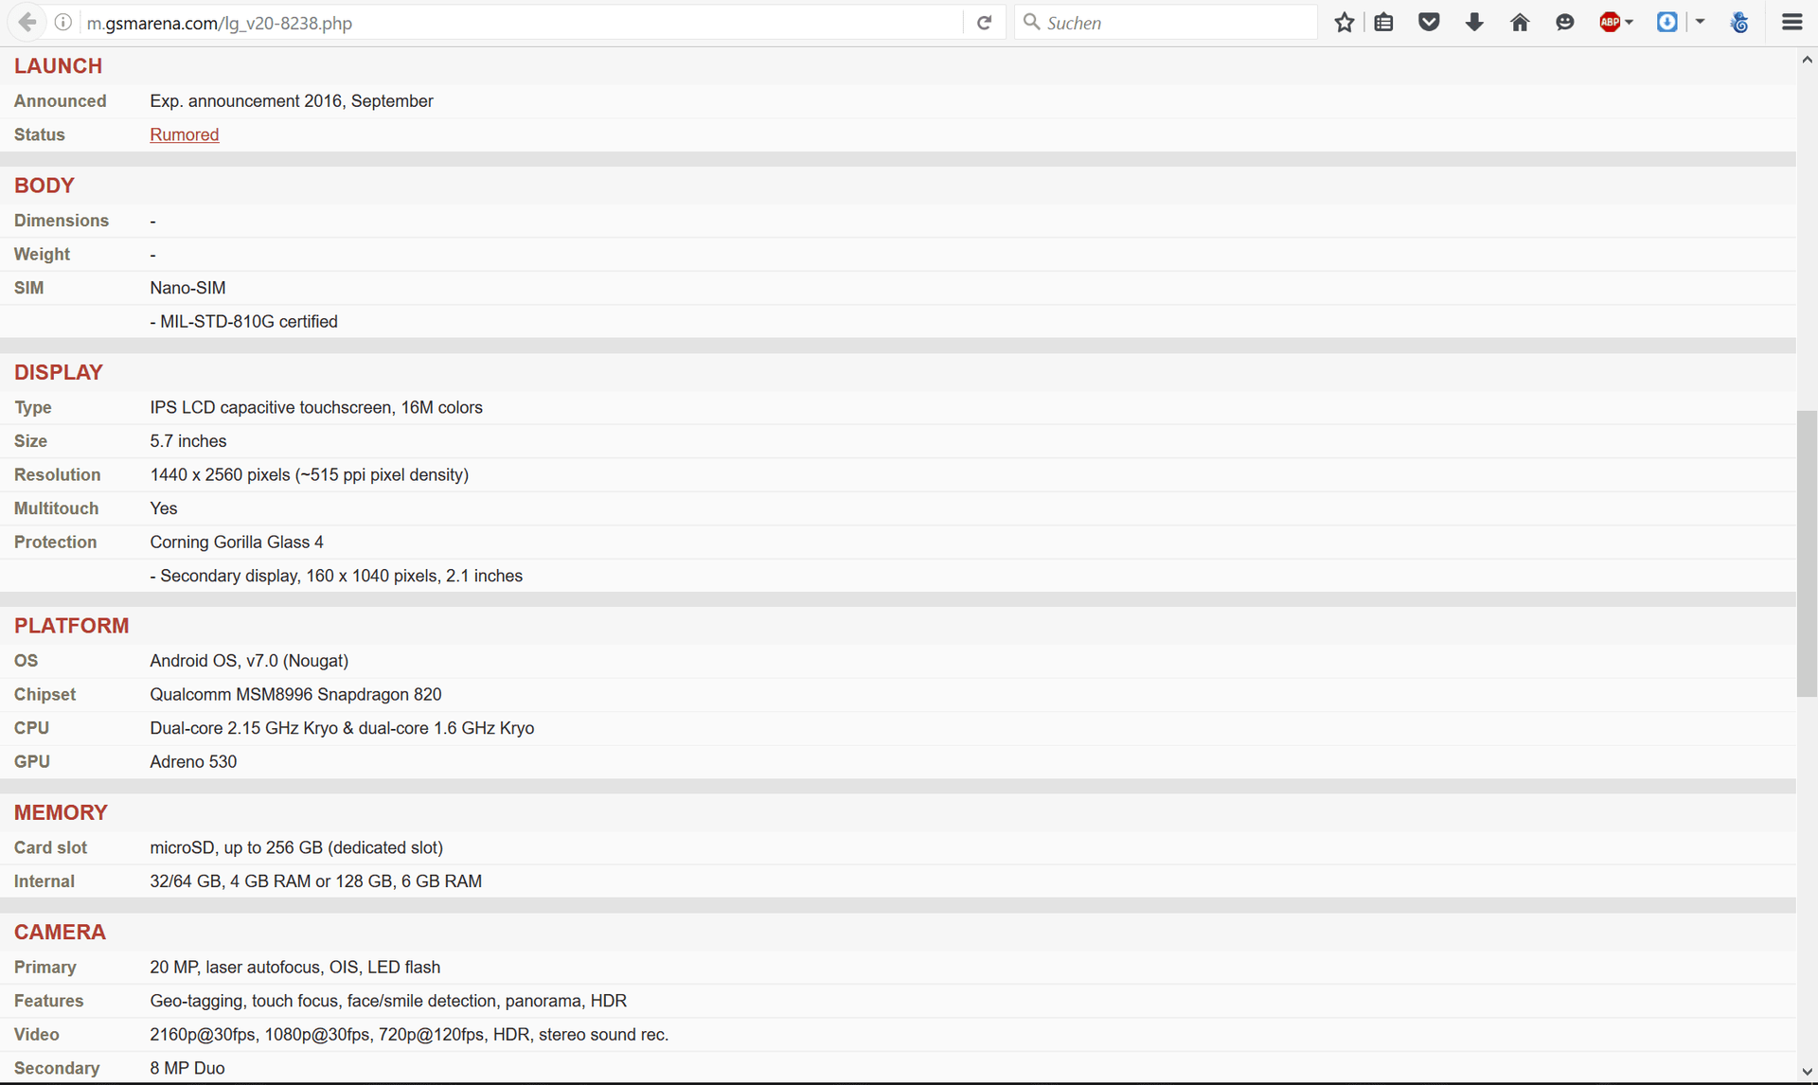1818x1085 pixels.
Task: Go back with the browser back arrow
Action: coord(27,22)
